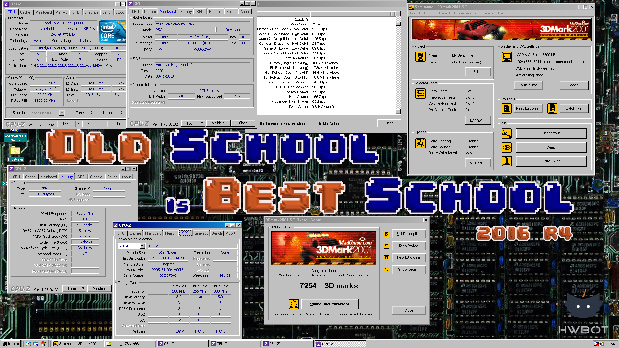This screenshot has width=619, height=348.
Task: Click the first quick launch icon after Iniciar
Action: point(28,344)
